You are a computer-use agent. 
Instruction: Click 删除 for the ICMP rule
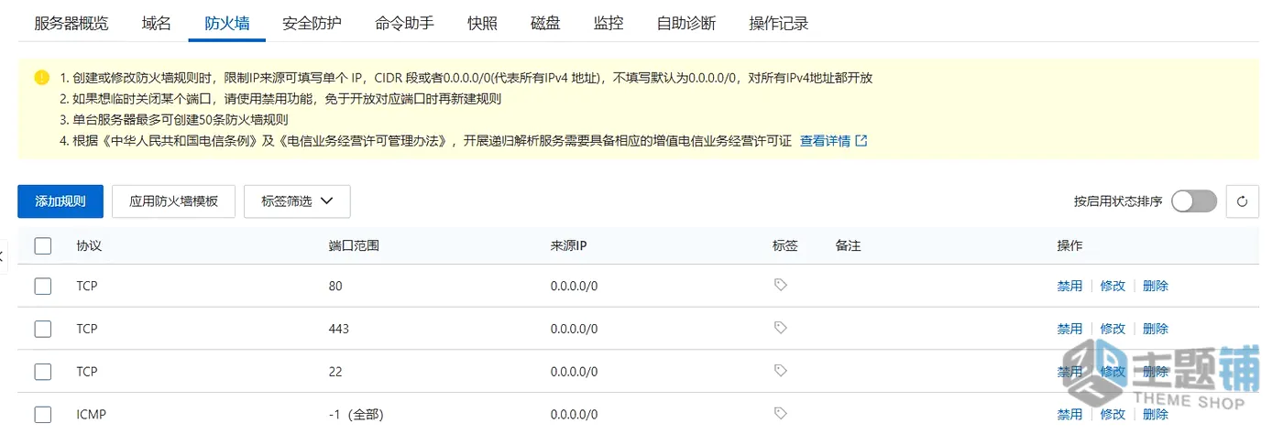(1156, 415)
